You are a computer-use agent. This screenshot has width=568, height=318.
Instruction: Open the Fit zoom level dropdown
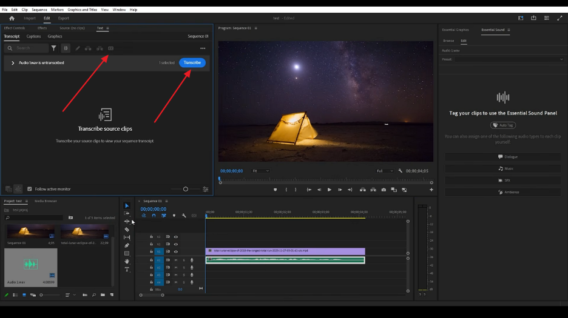click(260, 171)
